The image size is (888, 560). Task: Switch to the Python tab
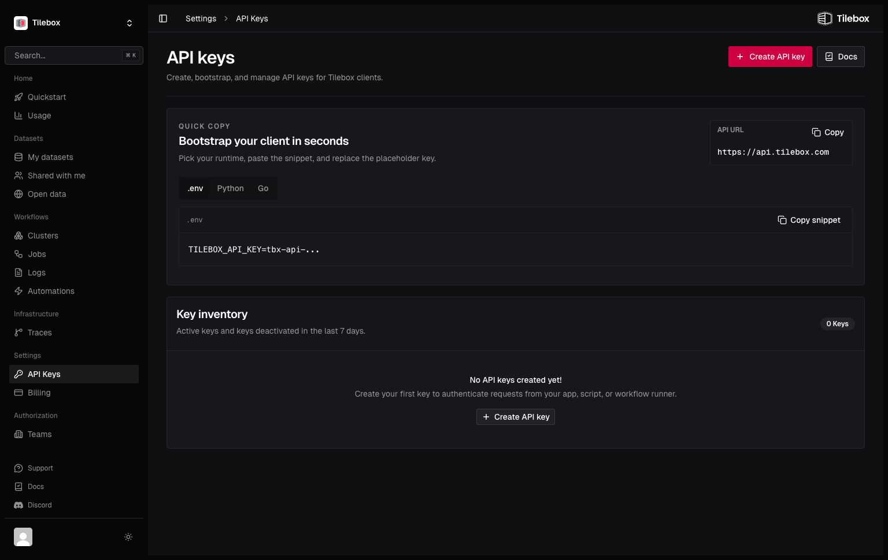coord(231,188)
